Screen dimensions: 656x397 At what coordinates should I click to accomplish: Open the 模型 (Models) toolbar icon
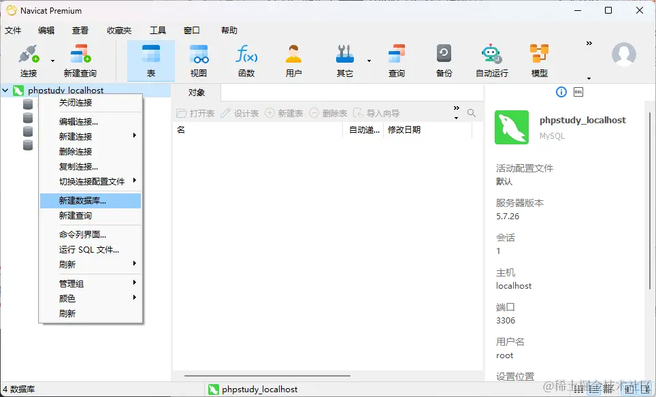click(539, 60)
